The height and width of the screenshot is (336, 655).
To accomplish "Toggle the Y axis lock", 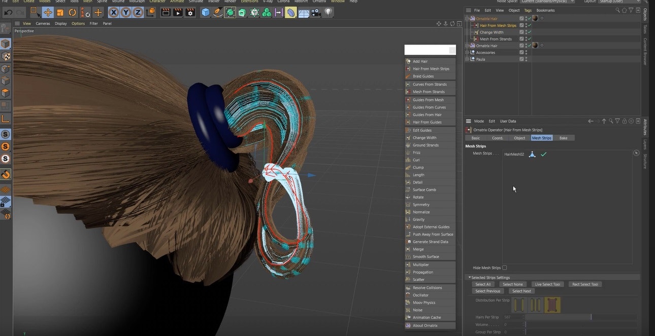I will tap(125, 12).
